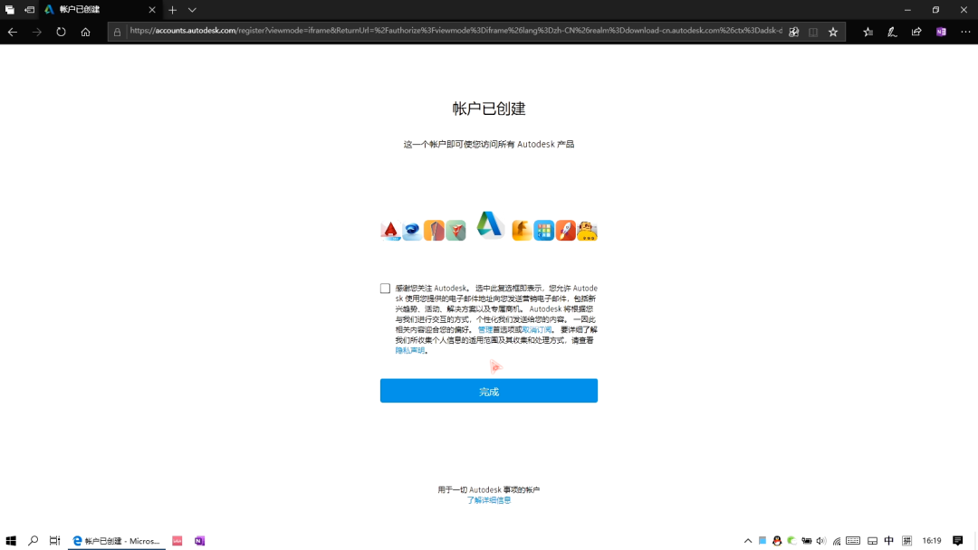Click the orange building product icon
This screenshot has width=978, height=550.
(x=434, y=231)
